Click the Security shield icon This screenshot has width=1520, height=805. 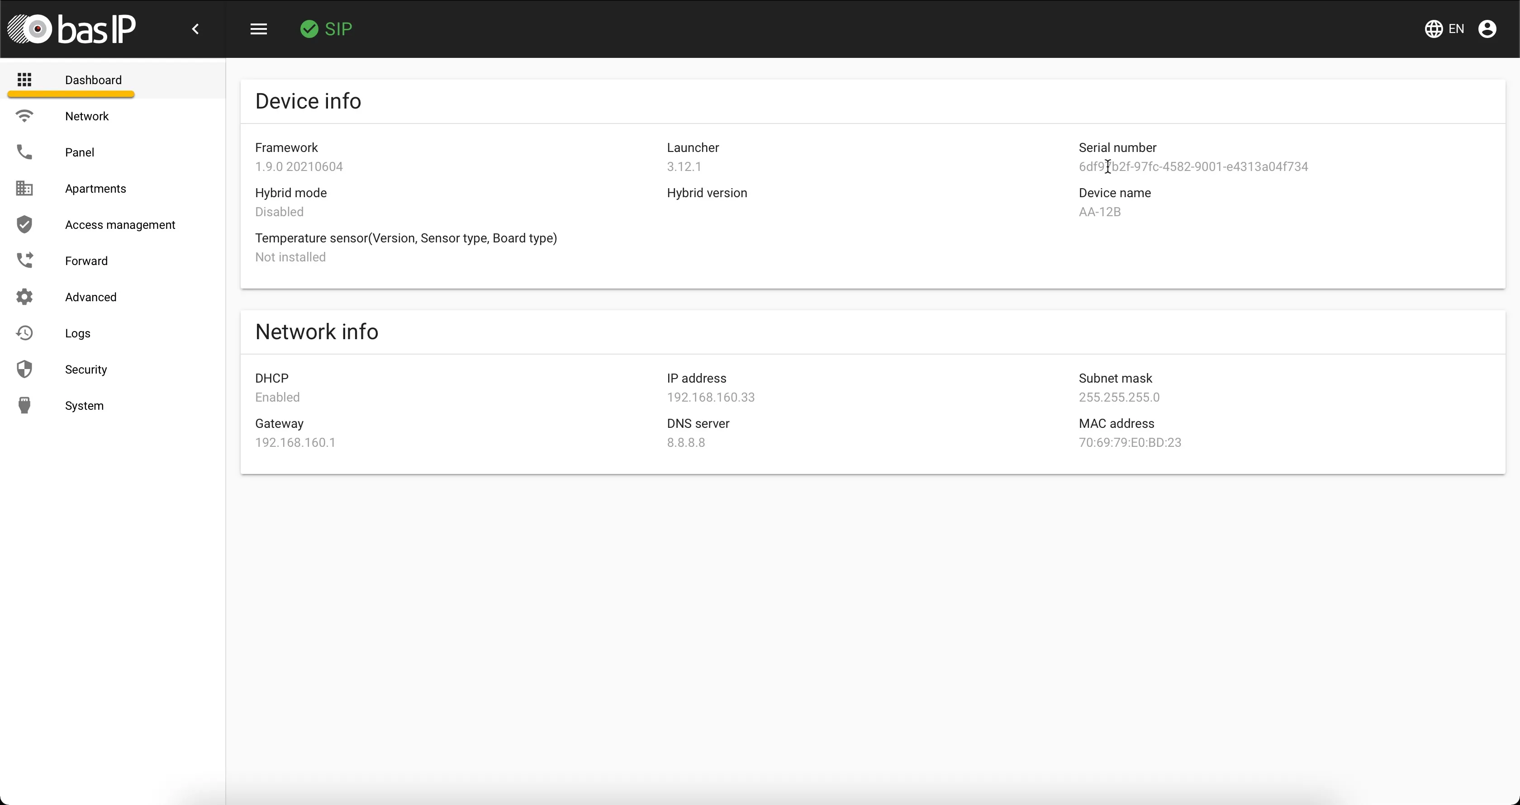point(24,369)
